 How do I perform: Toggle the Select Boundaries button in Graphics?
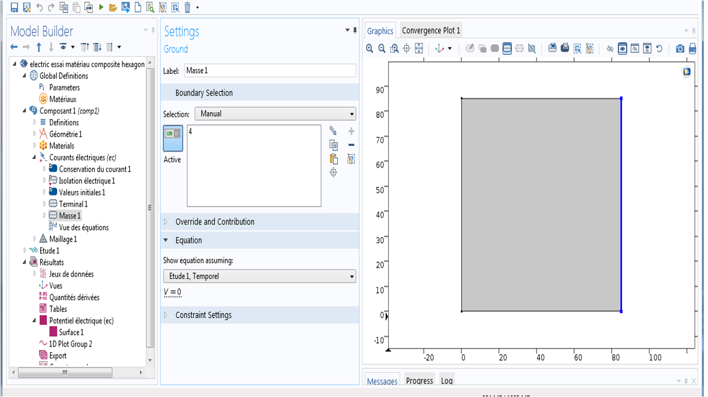pos(507,48)
